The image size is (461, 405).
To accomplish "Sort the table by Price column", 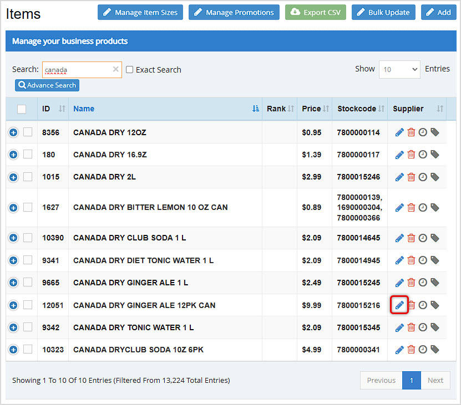I will pyautogui.click(x=312, y=109).
